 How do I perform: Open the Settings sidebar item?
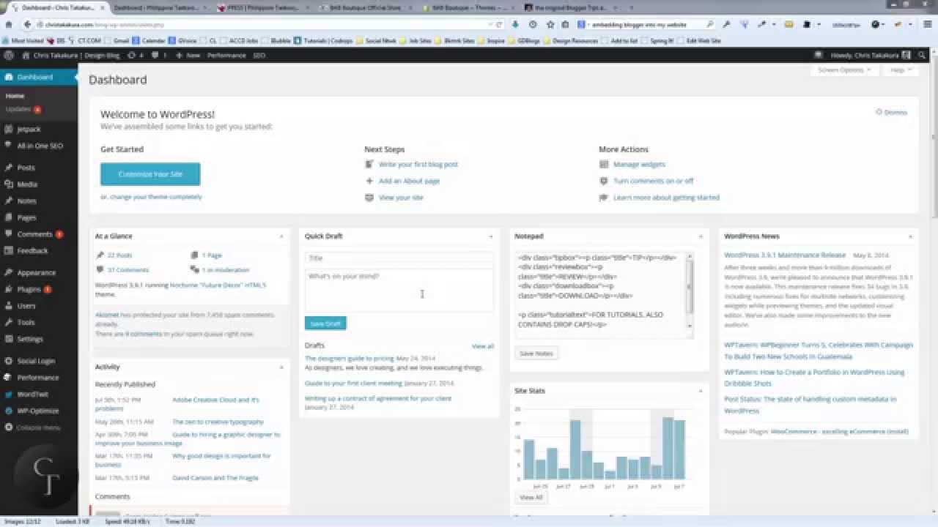[x=30, y=339]
